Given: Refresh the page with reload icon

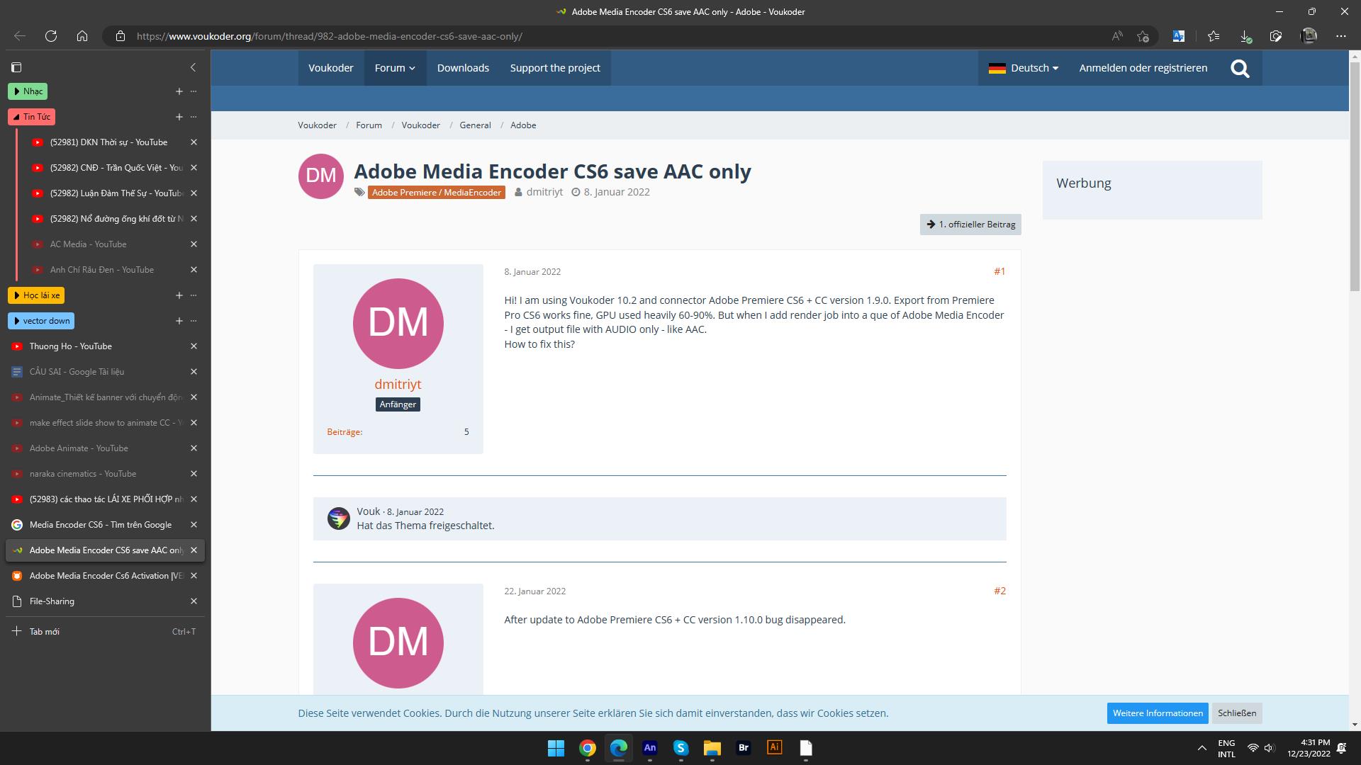Looking at the screenshot, I should [51, 36].
